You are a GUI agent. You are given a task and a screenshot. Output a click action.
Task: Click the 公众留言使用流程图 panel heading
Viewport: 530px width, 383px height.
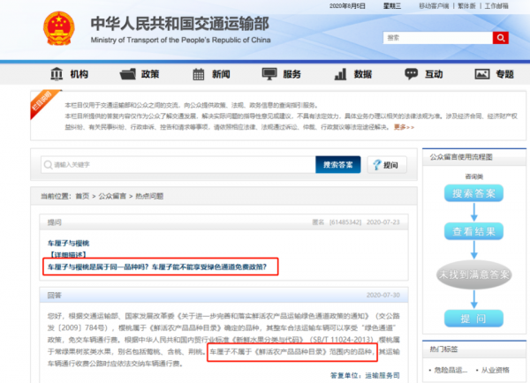point(461,157)
